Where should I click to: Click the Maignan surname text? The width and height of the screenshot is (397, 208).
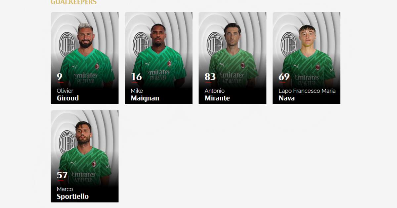coord(145,98)
